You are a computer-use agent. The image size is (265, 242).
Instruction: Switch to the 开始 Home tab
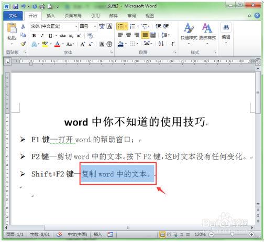coord(32,16)
